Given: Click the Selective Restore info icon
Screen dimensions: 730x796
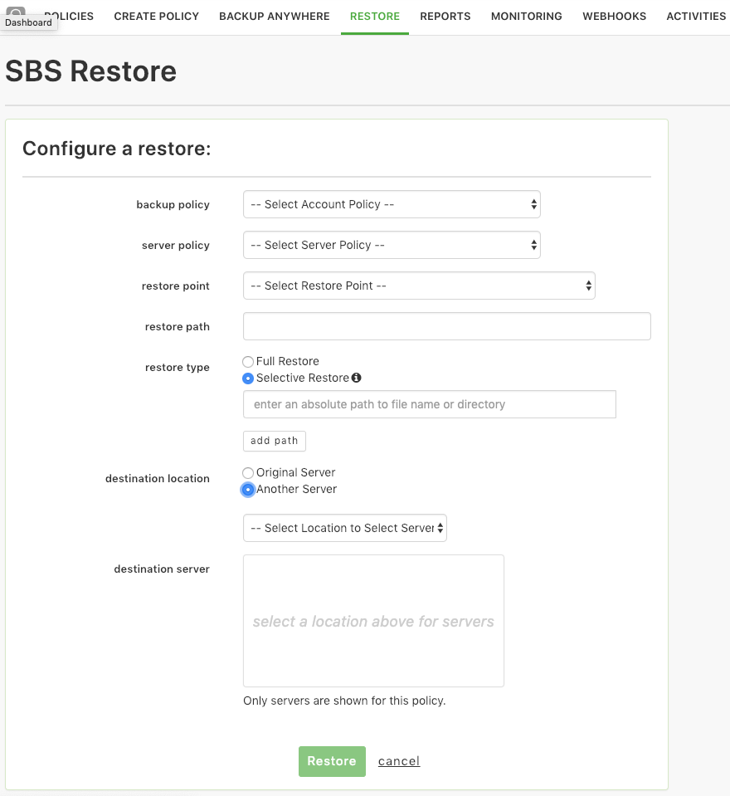Looking at the screenshot, I should pos(357,378).
